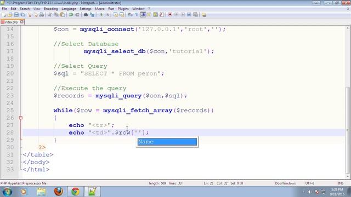Click the macro Playback icon

[x=183, y=15]
